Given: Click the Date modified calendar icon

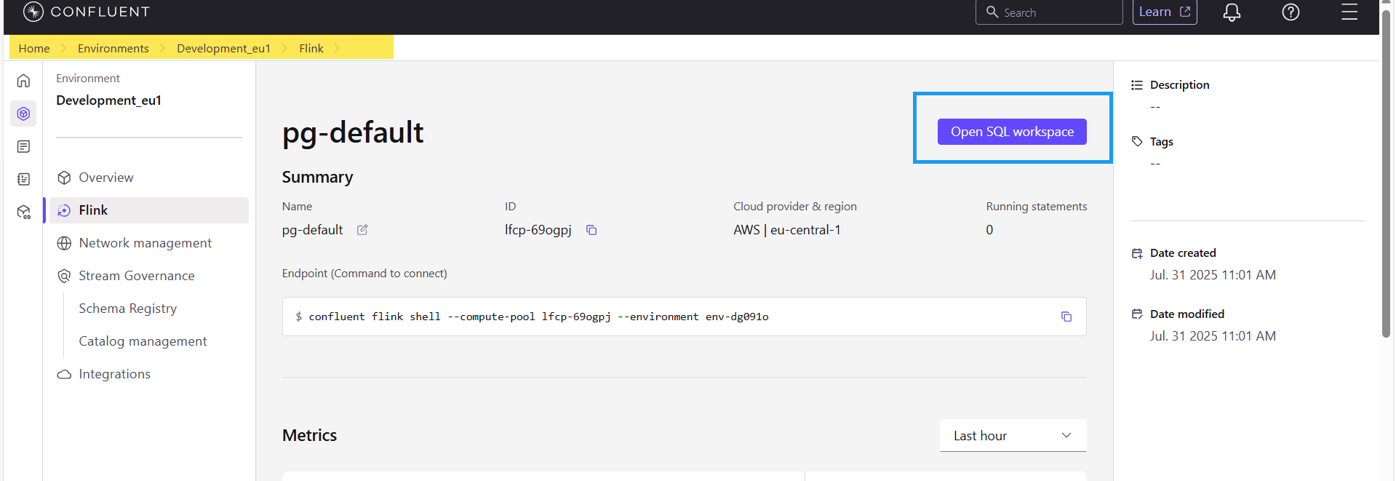Looking at the screenshot, I should tap(1137, 314).
